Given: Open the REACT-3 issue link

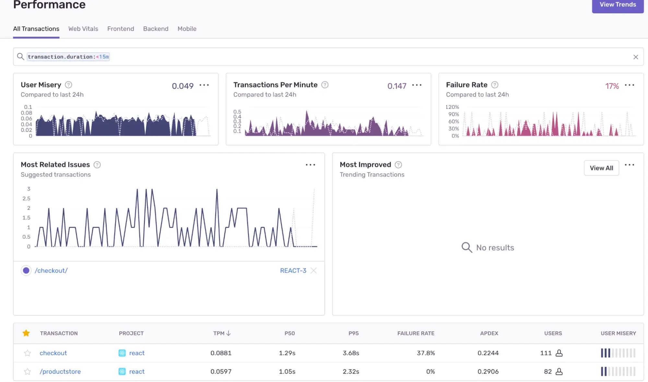Looking at the screenshot, I should click(293, 270).
